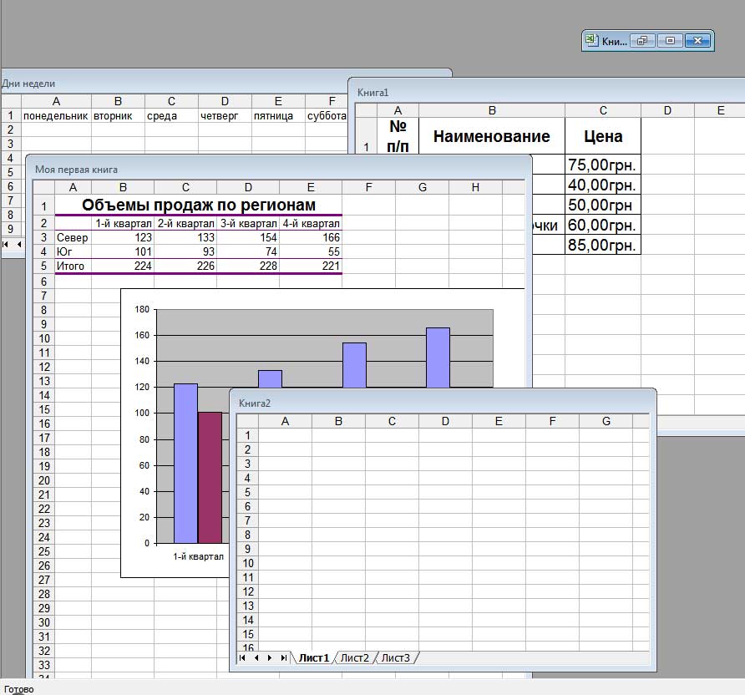Restore the minimized workbook window
745x695 pixels.
(643, 40)
